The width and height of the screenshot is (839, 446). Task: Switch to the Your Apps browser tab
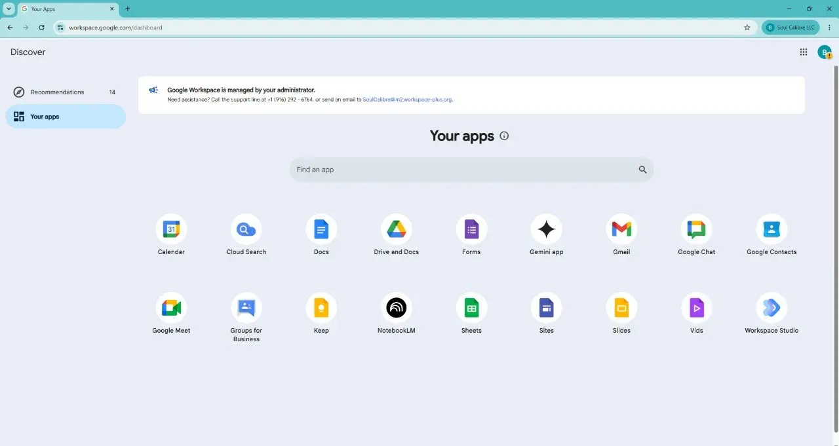point(67,9)
